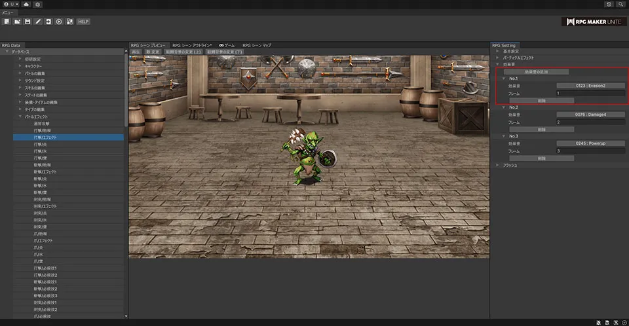
Task: Click the HELP button in the toolbar
Action: [x=83, y=22]
